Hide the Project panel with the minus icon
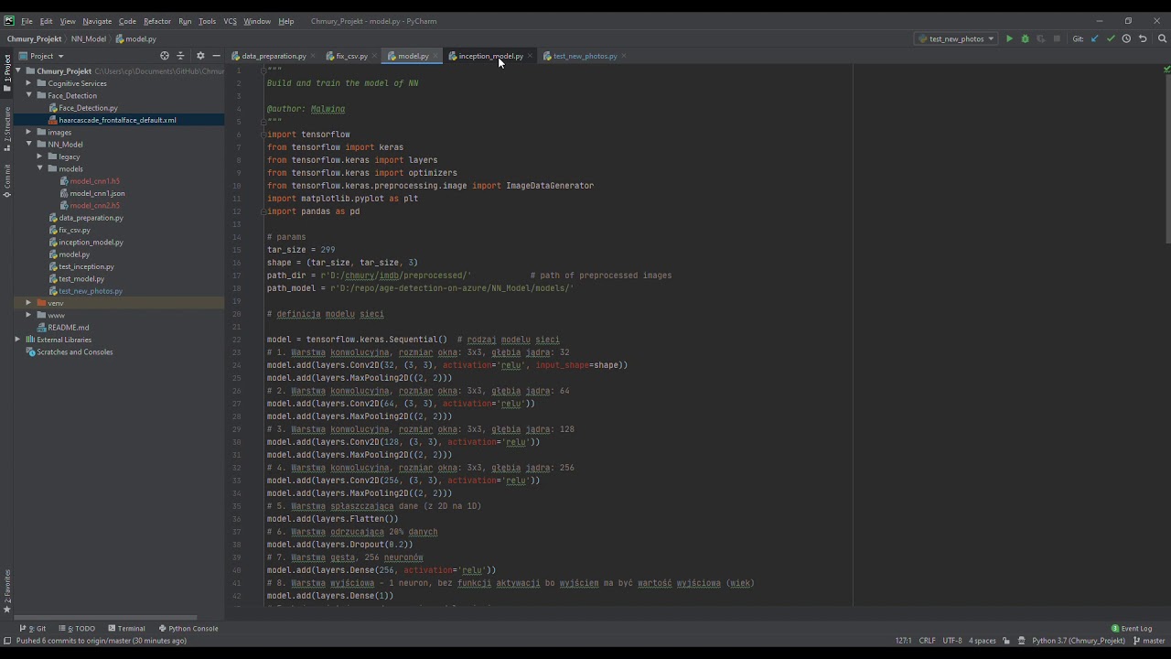This screenshot has width=1171, height=659. pyautogui.click(x=216, y=56)
